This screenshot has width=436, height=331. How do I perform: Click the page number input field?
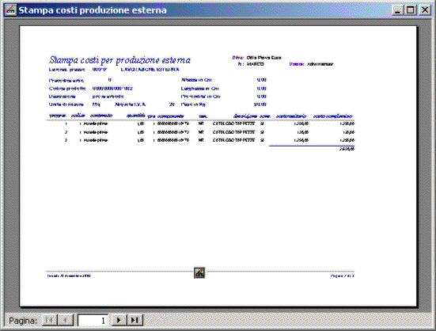93,321
